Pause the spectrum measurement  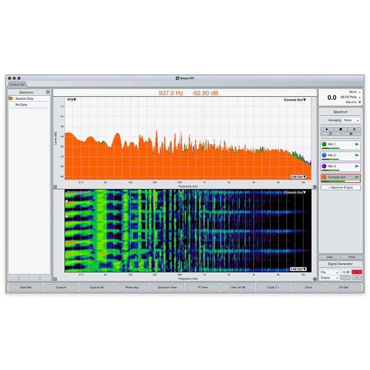click(x=354, y=129)
